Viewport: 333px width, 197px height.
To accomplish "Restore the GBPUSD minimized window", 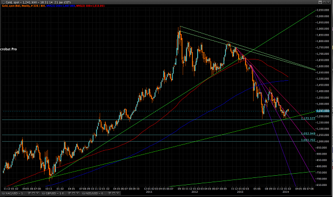I will coord(69,193).
